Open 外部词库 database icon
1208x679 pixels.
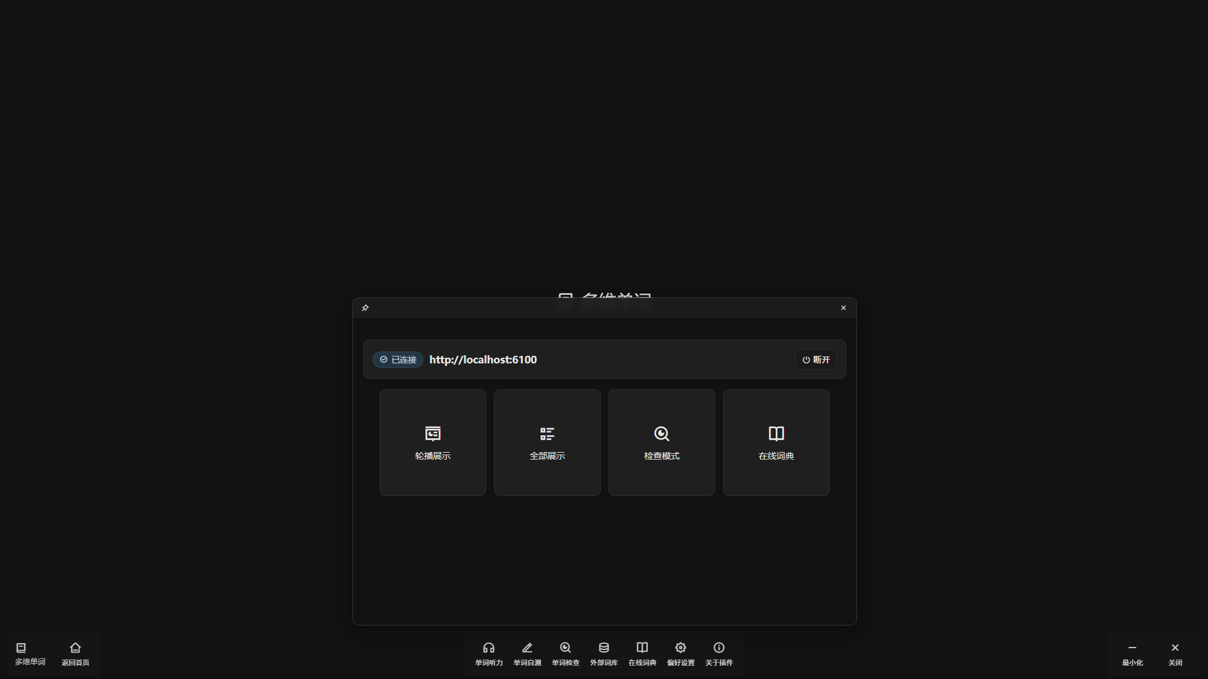tap(604, 653)
